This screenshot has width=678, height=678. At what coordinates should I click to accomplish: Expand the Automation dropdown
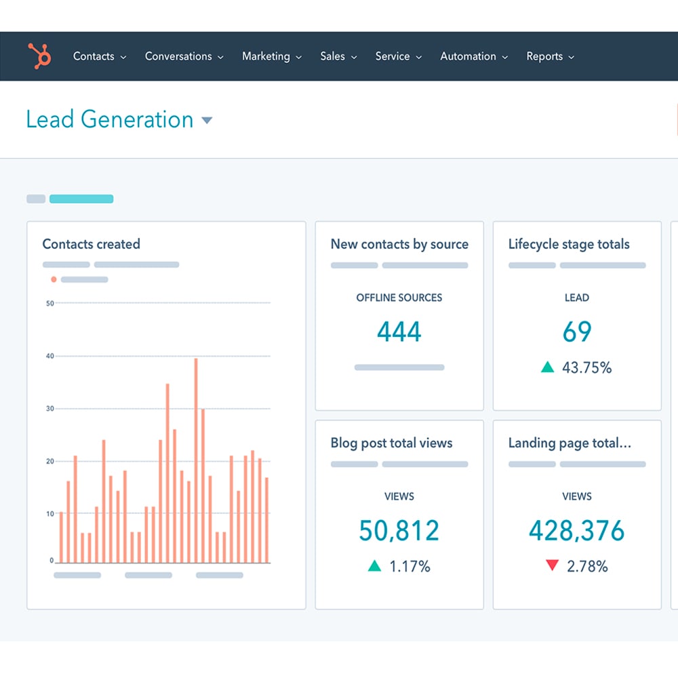474,57
